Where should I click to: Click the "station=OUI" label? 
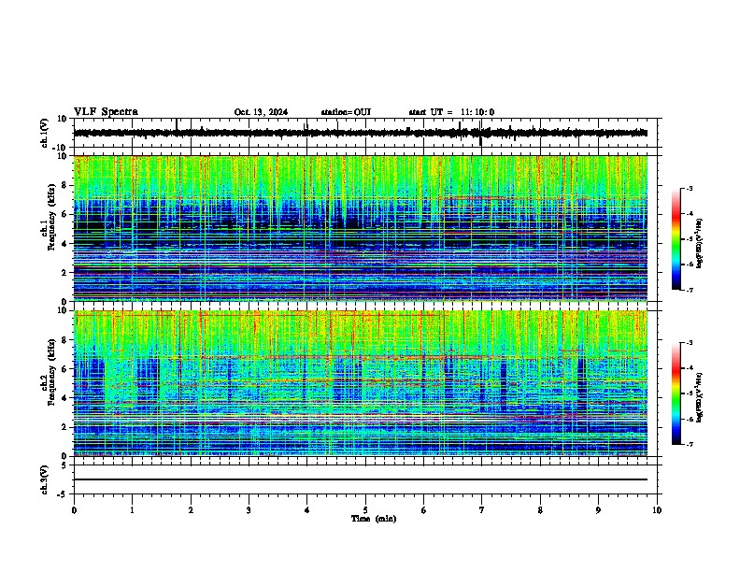(346, 112)
